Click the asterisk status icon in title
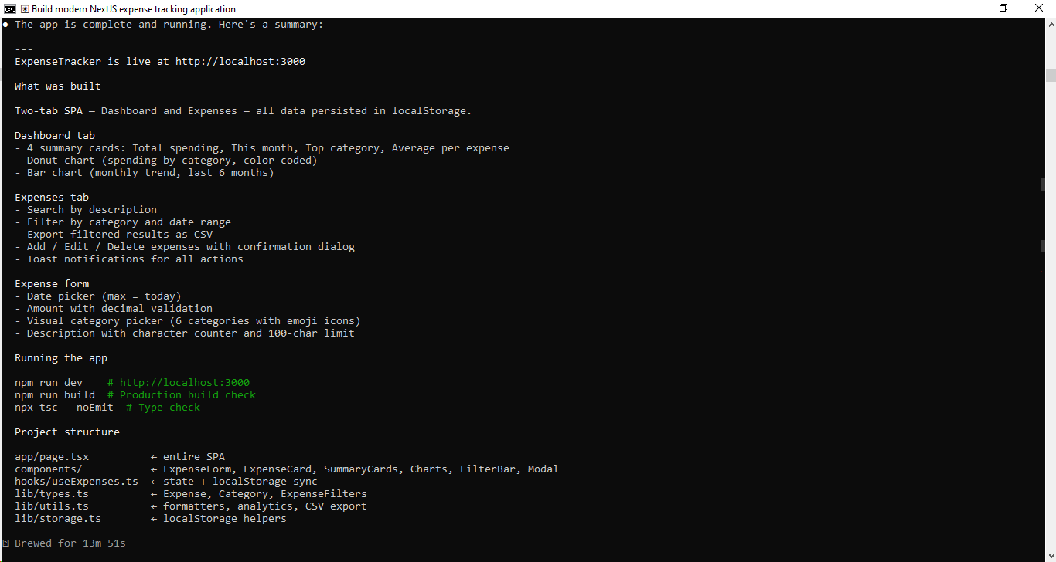 tap(25, 9)
